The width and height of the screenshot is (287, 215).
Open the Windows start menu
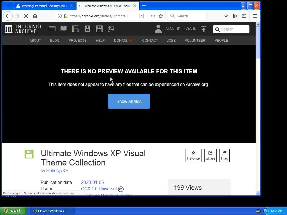click(13, 211)
